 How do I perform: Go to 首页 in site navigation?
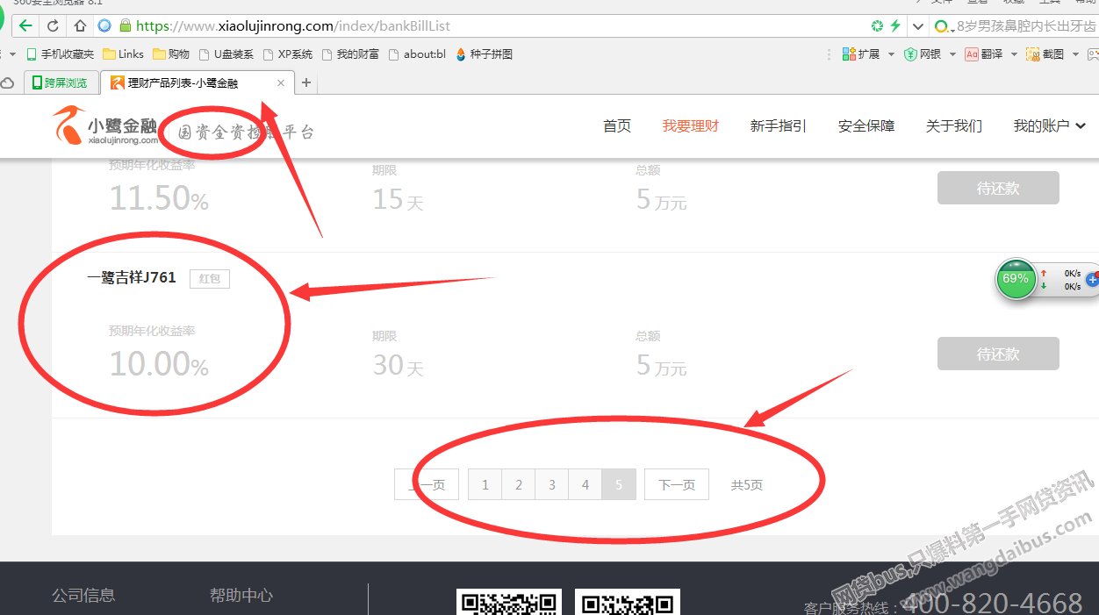click(x=617, y=126)
